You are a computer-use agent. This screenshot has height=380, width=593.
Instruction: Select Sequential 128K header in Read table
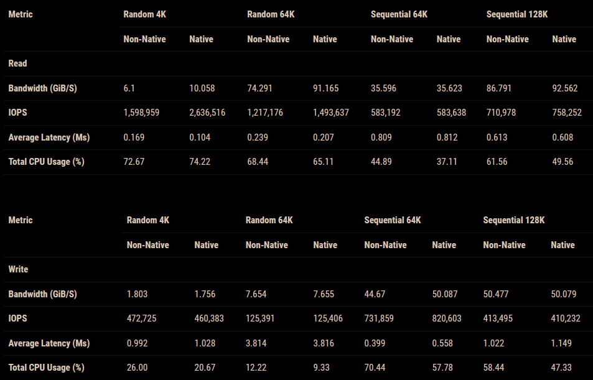pyautogui.click(x=517, y=14)
